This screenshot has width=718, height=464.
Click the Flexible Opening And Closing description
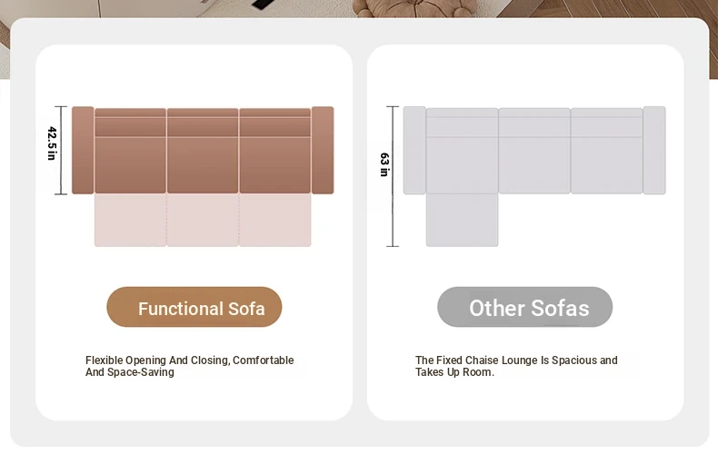190,366
